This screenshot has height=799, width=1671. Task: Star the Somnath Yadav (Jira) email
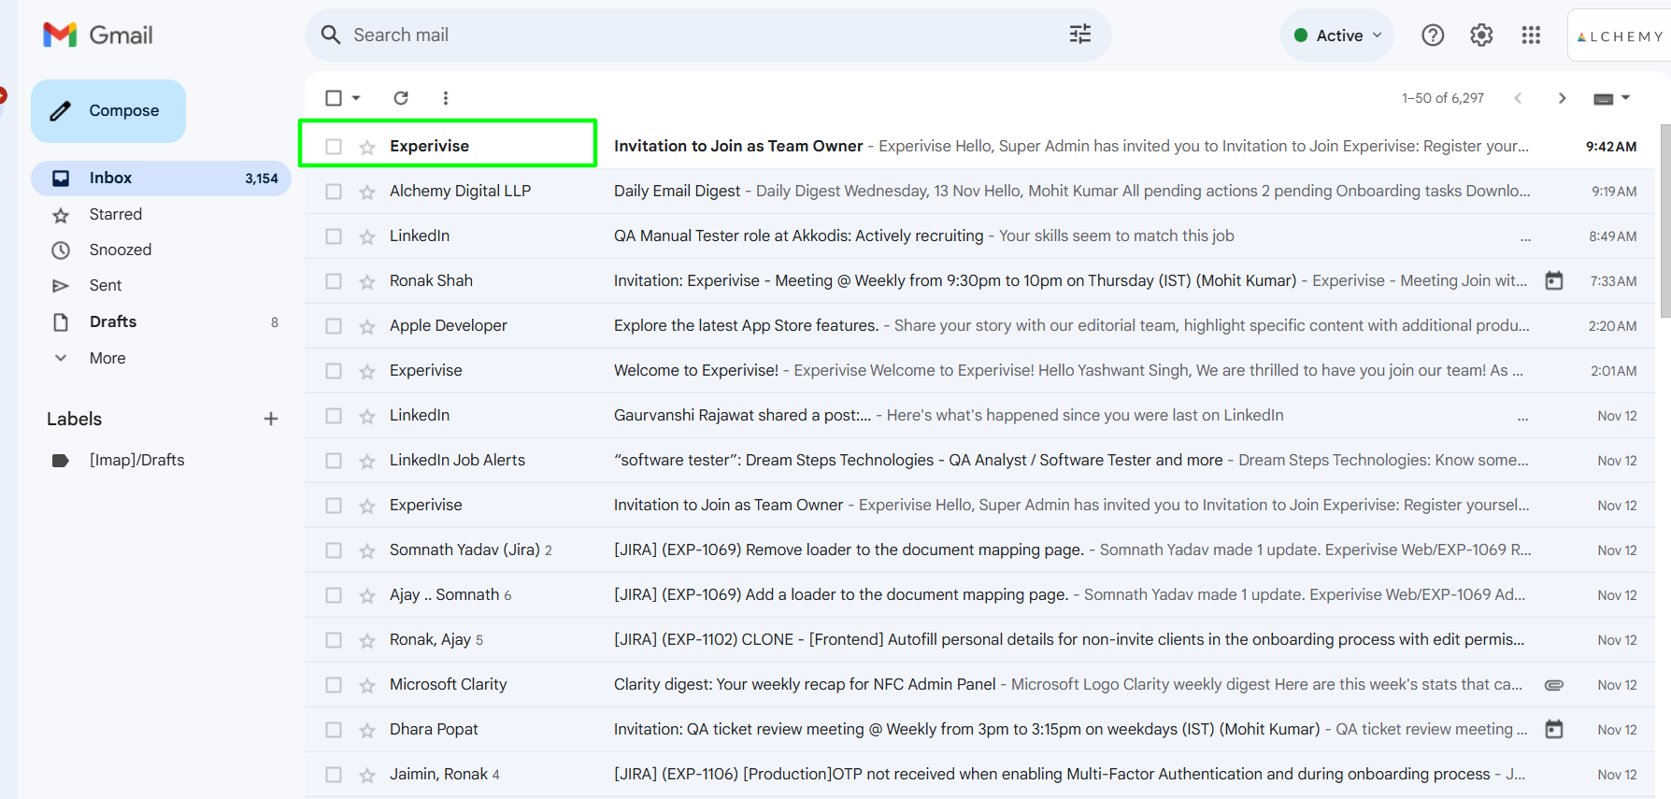tap(367, 550)
